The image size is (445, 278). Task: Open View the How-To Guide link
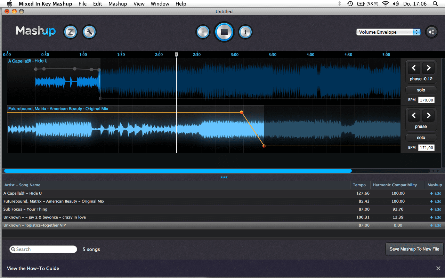[33, 268]
